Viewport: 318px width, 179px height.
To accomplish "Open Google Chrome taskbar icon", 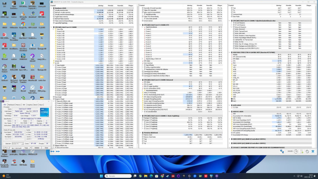I will click(162, 176).
